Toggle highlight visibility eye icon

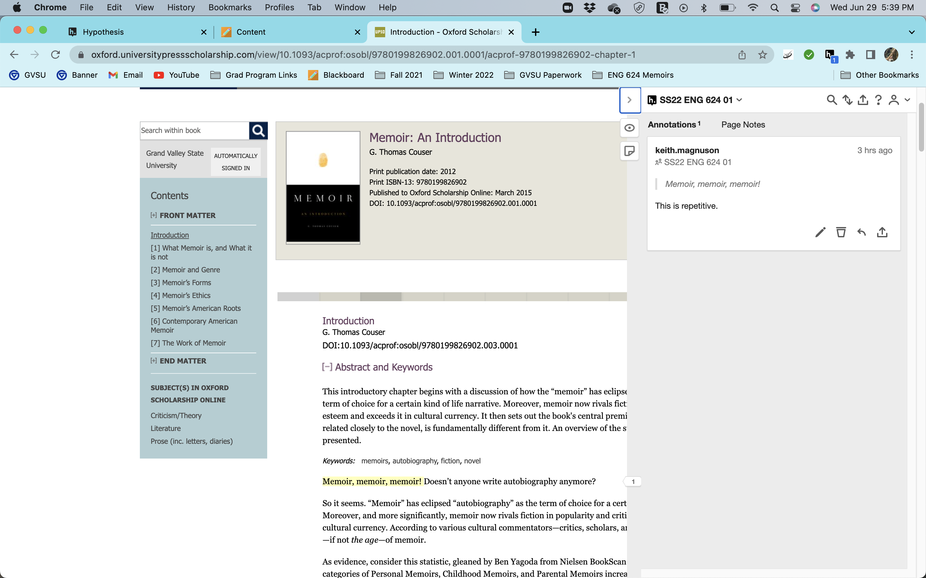click(x=630, y=128)
